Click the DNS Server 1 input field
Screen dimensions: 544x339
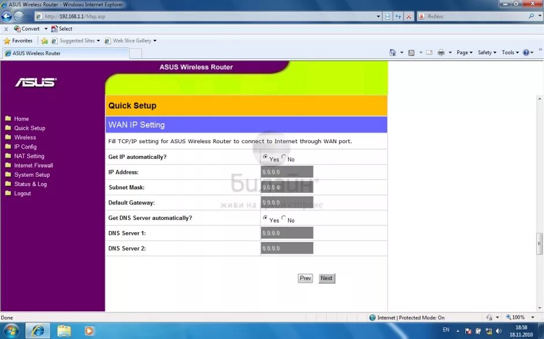click(287, 233)
